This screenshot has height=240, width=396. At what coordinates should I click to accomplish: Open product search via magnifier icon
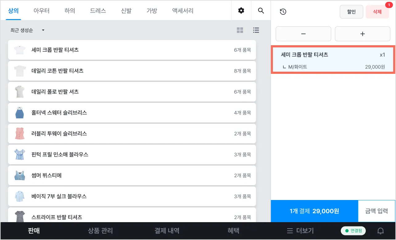click(x=261, y=11)
